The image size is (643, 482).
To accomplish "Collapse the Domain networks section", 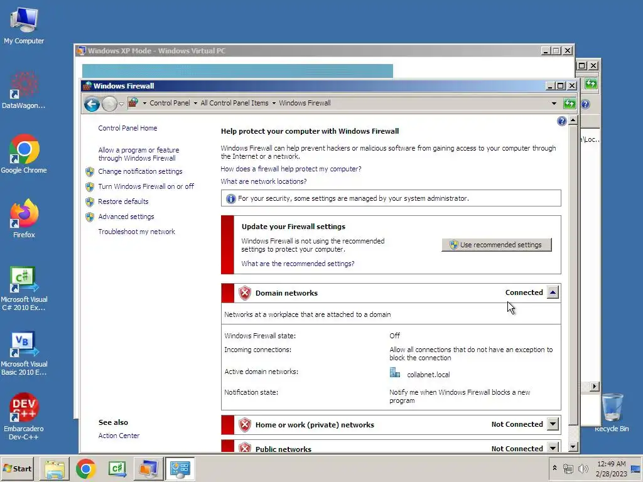I will click(553, 292).
